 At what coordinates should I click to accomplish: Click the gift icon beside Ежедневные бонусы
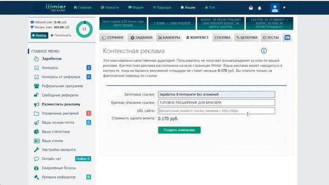[x=36, y=168]
